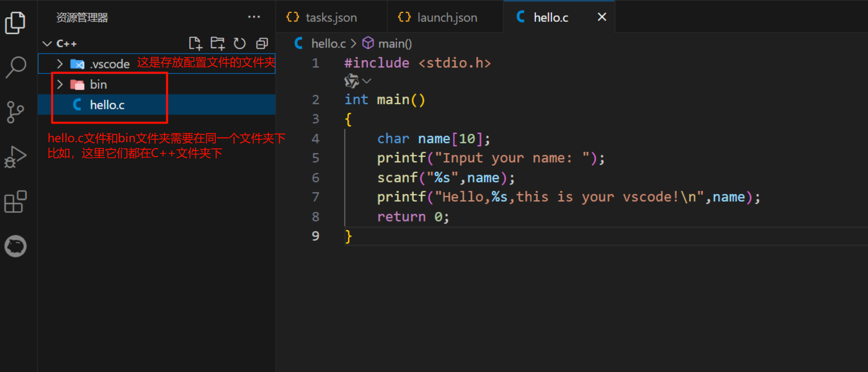Click main() in the breadcrumb path
The width and height of the screenshot is (868, 372).
395,43
